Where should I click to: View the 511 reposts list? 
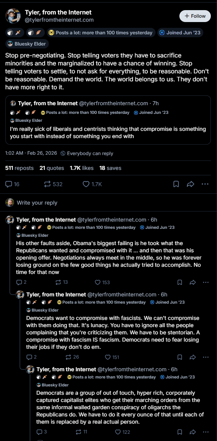(x=20, y=168)
